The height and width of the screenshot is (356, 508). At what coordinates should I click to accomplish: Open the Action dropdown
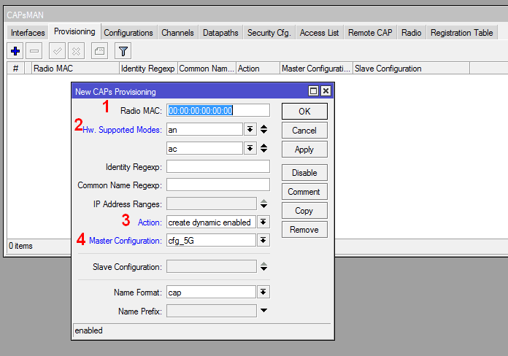click(x=263, y=222)
